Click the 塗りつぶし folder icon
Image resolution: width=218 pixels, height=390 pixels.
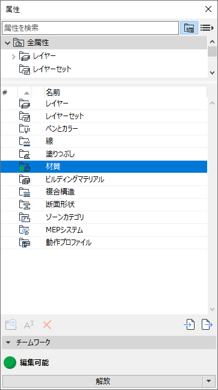(24, 154)
